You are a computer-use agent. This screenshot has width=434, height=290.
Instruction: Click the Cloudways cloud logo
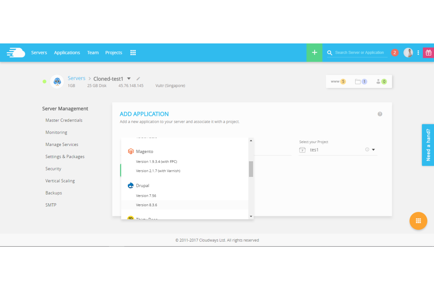16,53
